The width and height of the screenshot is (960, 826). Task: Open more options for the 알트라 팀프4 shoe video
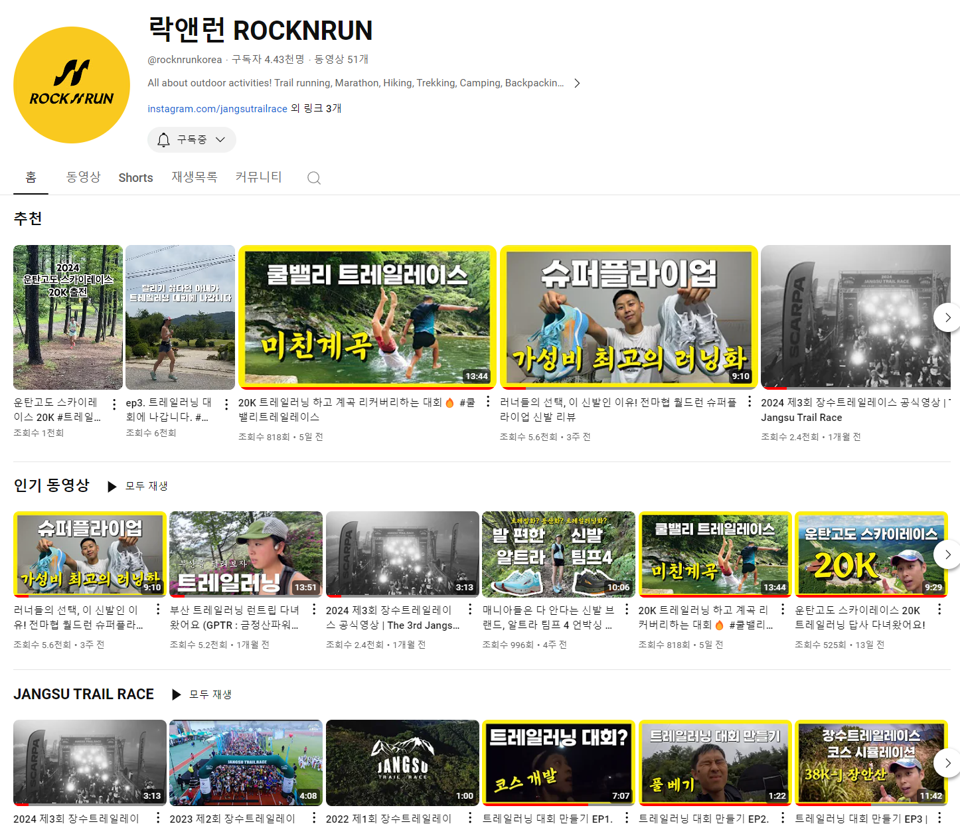click(625, 610)
